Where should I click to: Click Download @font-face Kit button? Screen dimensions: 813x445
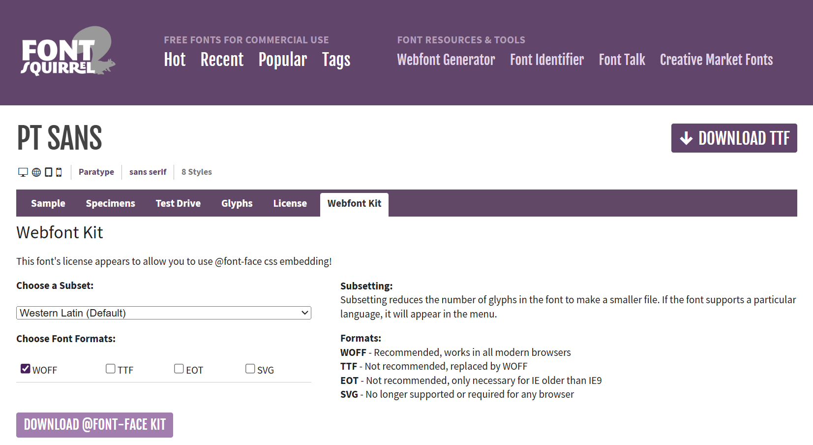click(x=94, y=425)
